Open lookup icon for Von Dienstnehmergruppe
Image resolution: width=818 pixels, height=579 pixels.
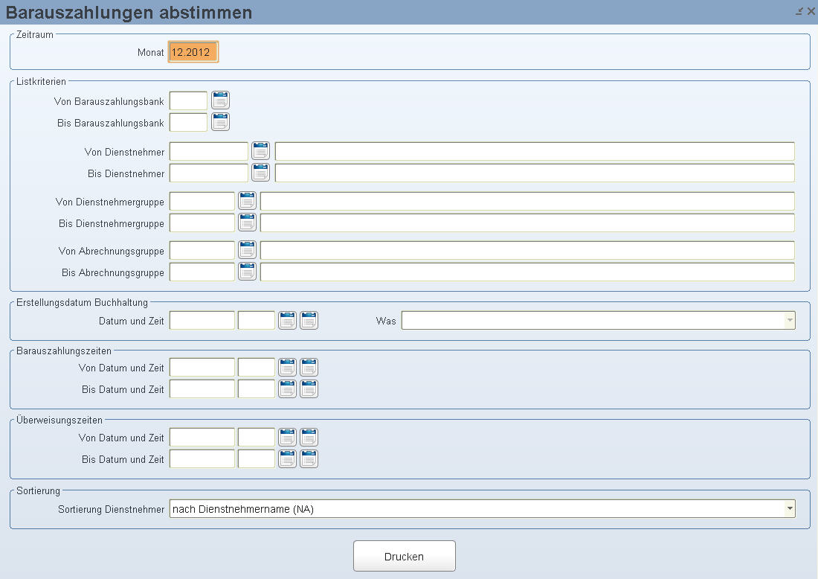248,201
